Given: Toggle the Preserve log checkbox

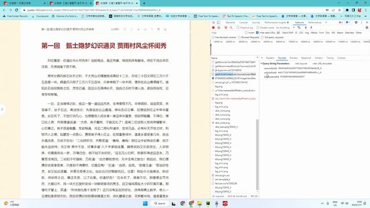Looking at the screenshot, I should click(x=238, y=28).
